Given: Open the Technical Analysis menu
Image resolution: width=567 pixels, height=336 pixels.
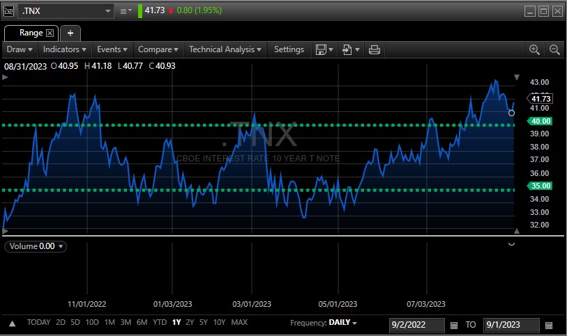Looking at the screenshot, I should (225, 49).
